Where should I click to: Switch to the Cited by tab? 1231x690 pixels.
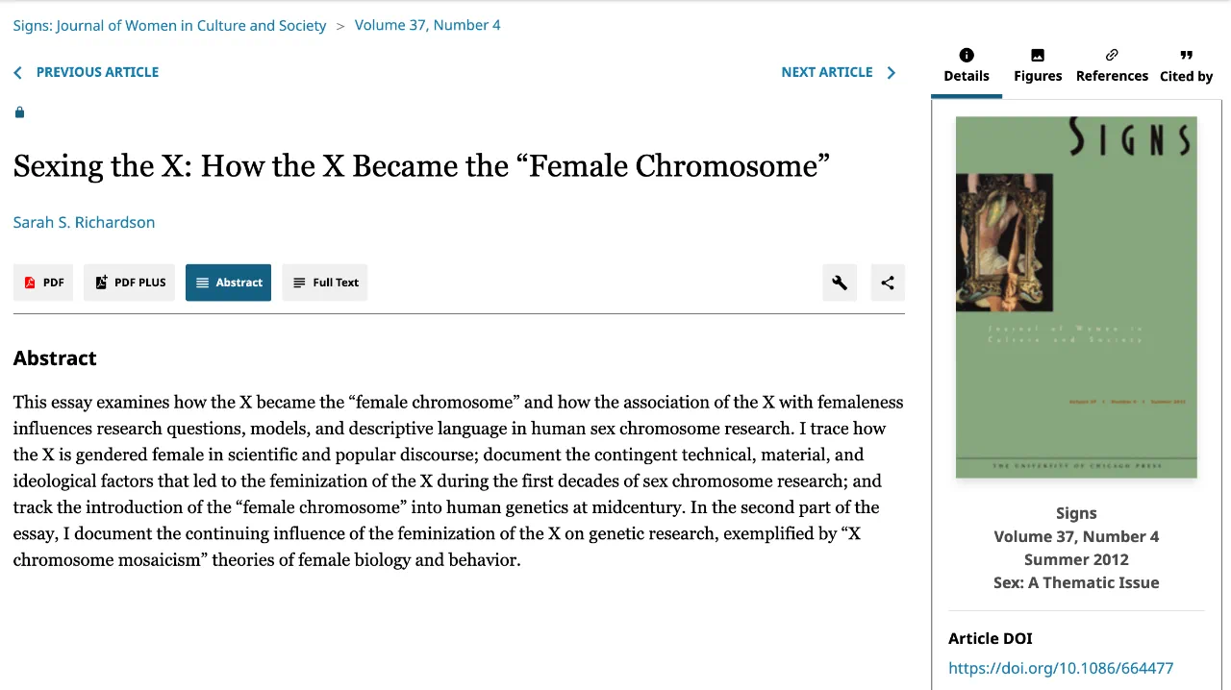(x=1186, y=65)
